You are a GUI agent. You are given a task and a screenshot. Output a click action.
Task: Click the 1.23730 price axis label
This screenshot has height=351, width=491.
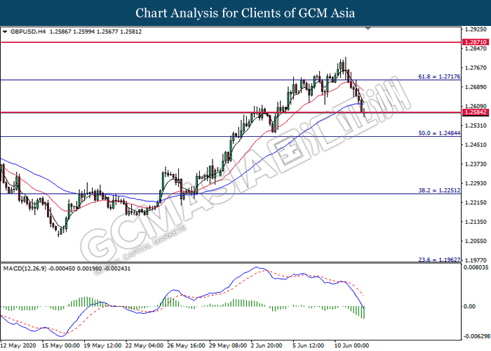click(476, 164)
